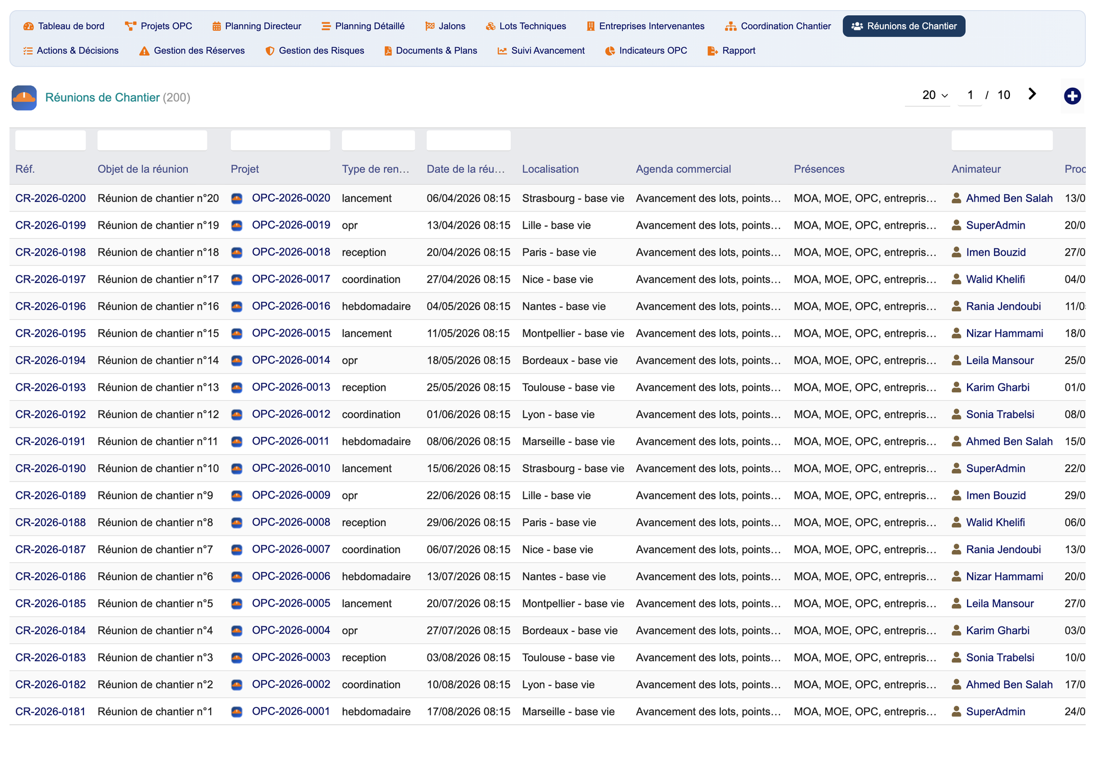Screen dimensions: 1096x766
Task: Open the Tableau de bord tab
Action: click(64, 26)
